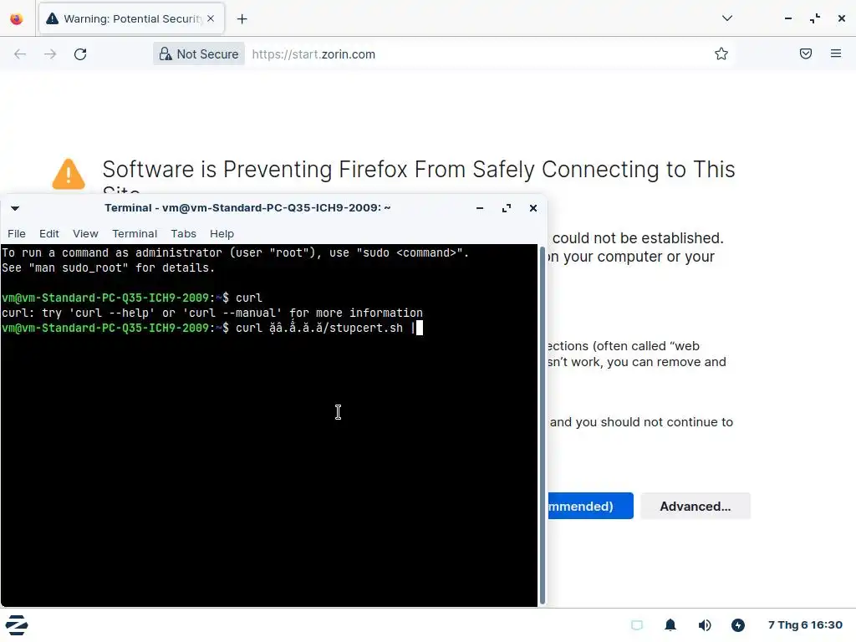
Task: Click the curl stupcert.sh command line
Action: tap(212, 328)
